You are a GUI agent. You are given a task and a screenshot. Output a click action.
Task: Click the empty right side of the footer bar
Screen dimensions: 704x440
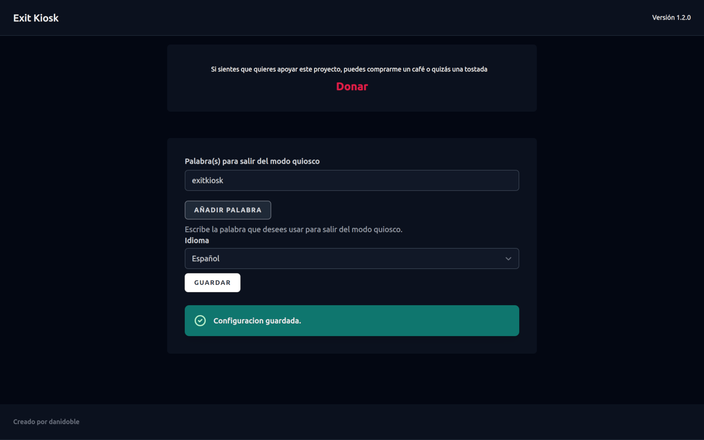550,422
